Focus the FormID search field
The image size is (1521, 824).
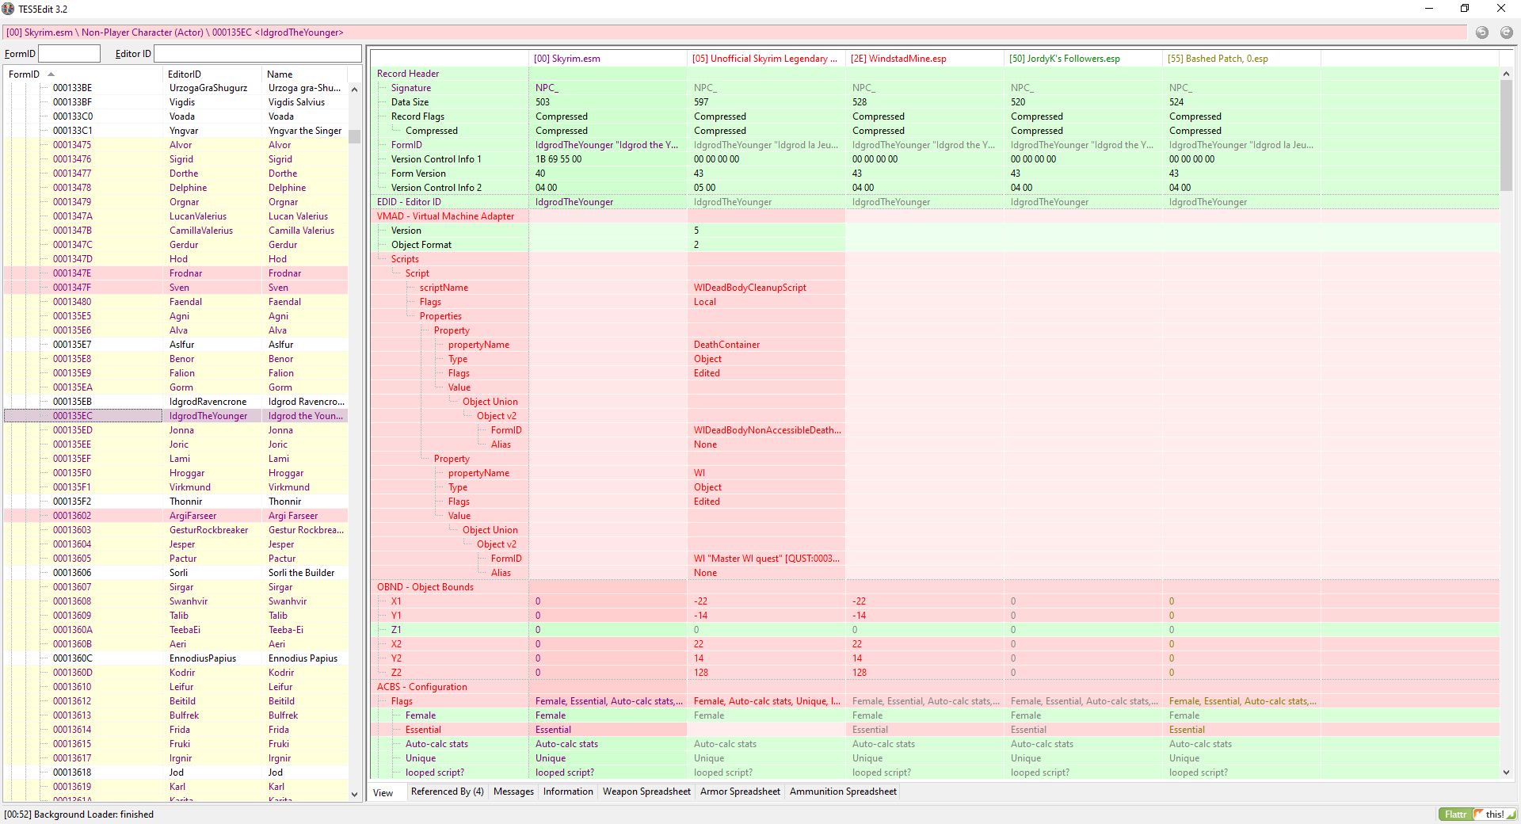pyautogui.click(x=69, y=54)
